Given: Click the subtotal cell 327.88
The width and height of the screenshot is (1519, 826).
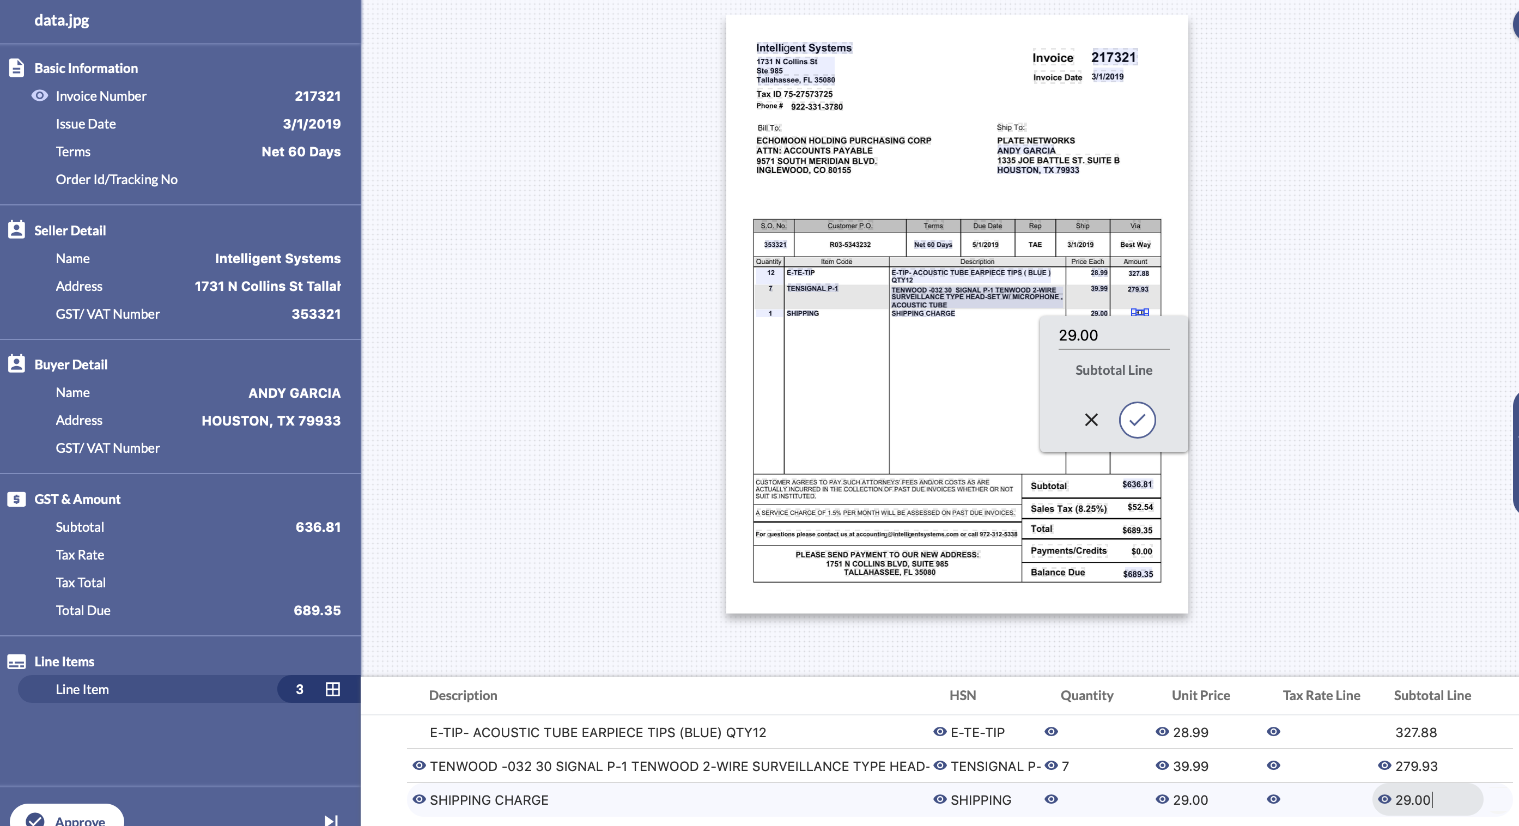Looking at the screenshot, I should pos(1416,732).
